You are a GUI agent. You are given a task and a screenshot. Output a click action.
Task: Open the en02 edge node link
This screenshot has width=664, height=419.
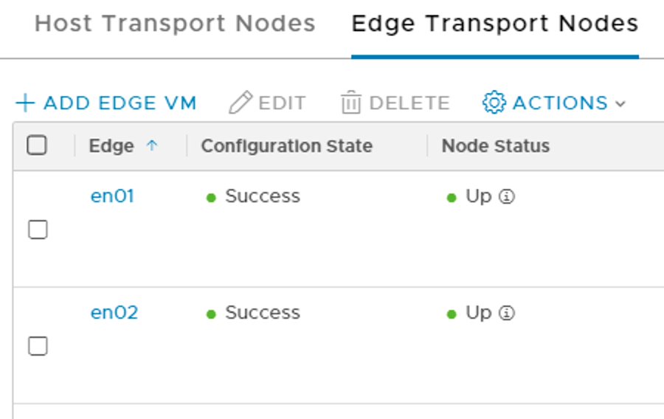tap(114, 313)
